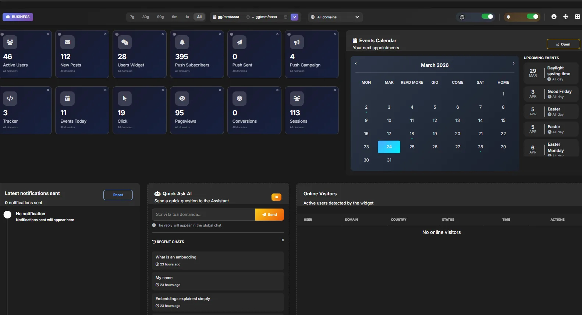Image resolution: width=582 pixels, height=315 pixels.
Task: Open the Events Calendar with Open button
Action: click(563, 44)
